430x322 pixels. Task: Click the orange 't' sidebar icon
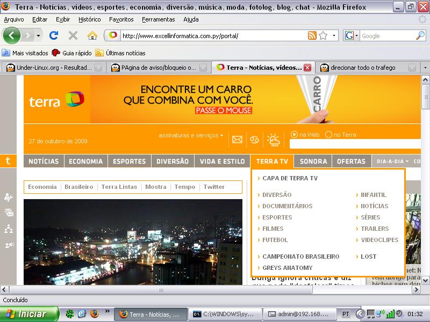tap(8, 160)
